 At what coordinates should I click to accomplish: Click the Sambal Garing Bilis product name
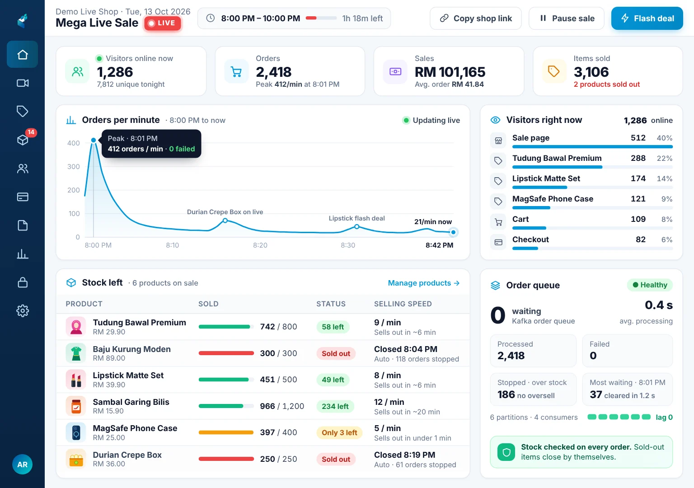[131, 402]
